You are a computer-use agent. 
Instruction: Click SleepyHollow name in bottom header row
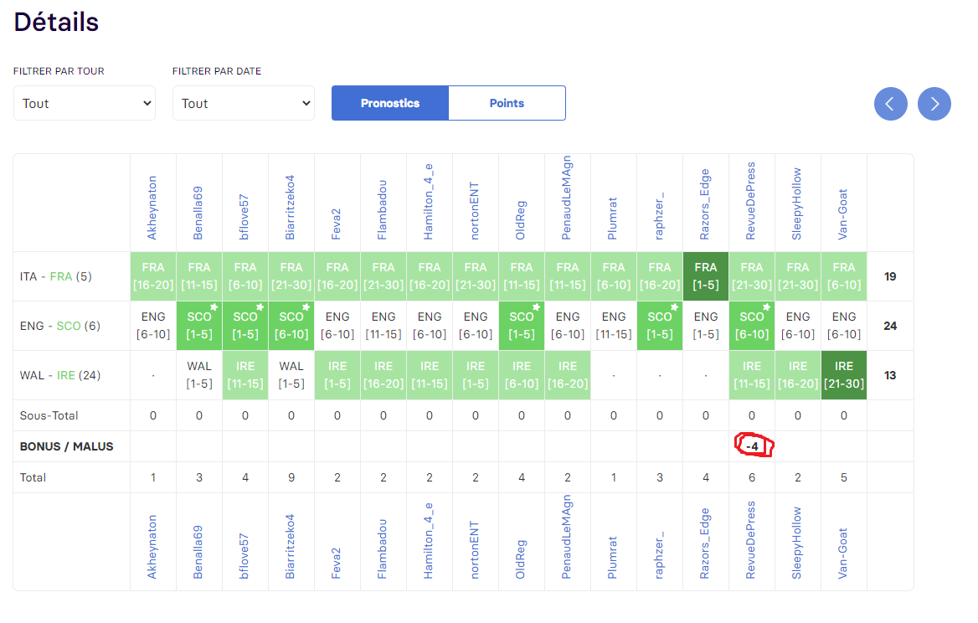796,543
